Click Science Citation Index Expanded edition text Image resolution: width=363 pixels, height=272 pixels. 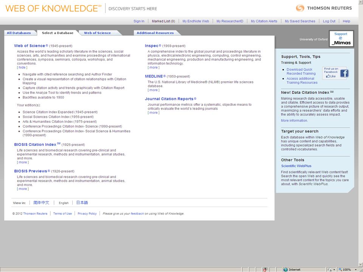pos(60,112)
